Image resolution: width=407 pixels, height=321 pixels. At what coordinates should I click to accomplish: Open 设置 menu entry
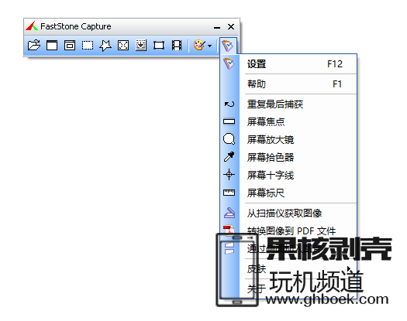coord(298,64)
